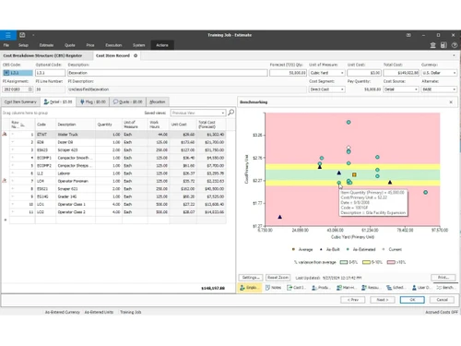Click the Print button
Image resolution: width=461 pixels, height=346 pixels.
pos(443,278)
